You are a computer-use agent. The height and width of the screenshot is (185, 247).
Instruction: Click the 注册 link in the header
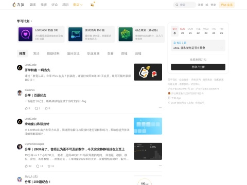200,5
